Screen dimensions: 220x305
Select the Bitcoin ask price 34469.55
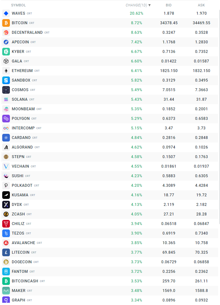201,23
